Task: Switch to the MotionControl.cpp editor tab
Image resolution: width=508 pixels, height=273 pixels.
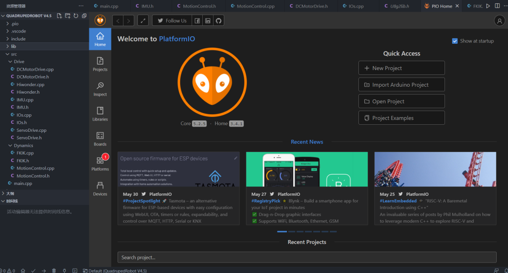Action: coord(255,6)
